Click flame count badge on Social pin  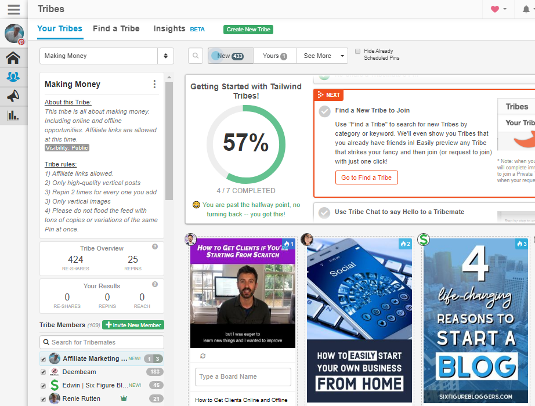coord(406,244)
